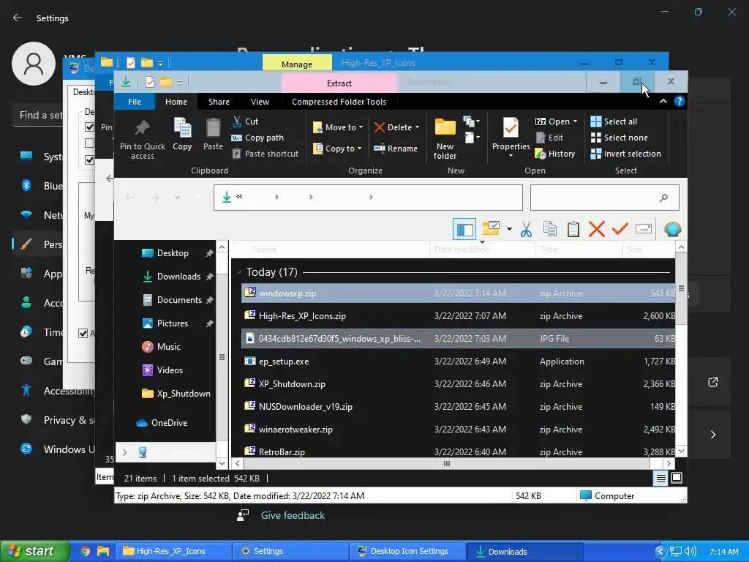This screenshot has width=749, height=562.
Task: Click Select none in the ribbon
Action: tap(620, 138)
